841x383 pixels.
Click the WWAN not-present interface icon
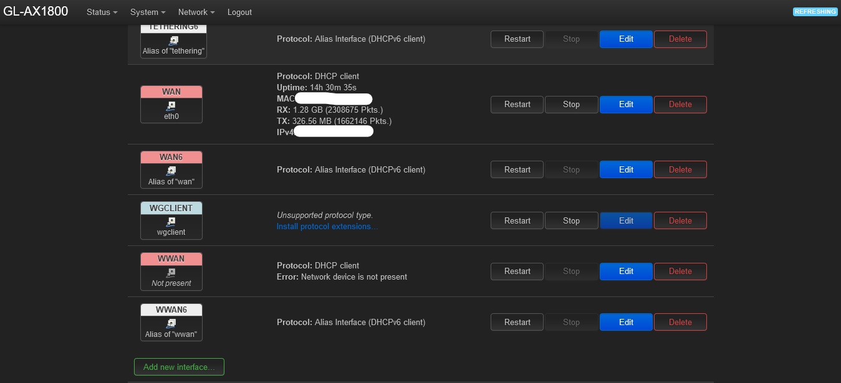click(x=171, y=272)
